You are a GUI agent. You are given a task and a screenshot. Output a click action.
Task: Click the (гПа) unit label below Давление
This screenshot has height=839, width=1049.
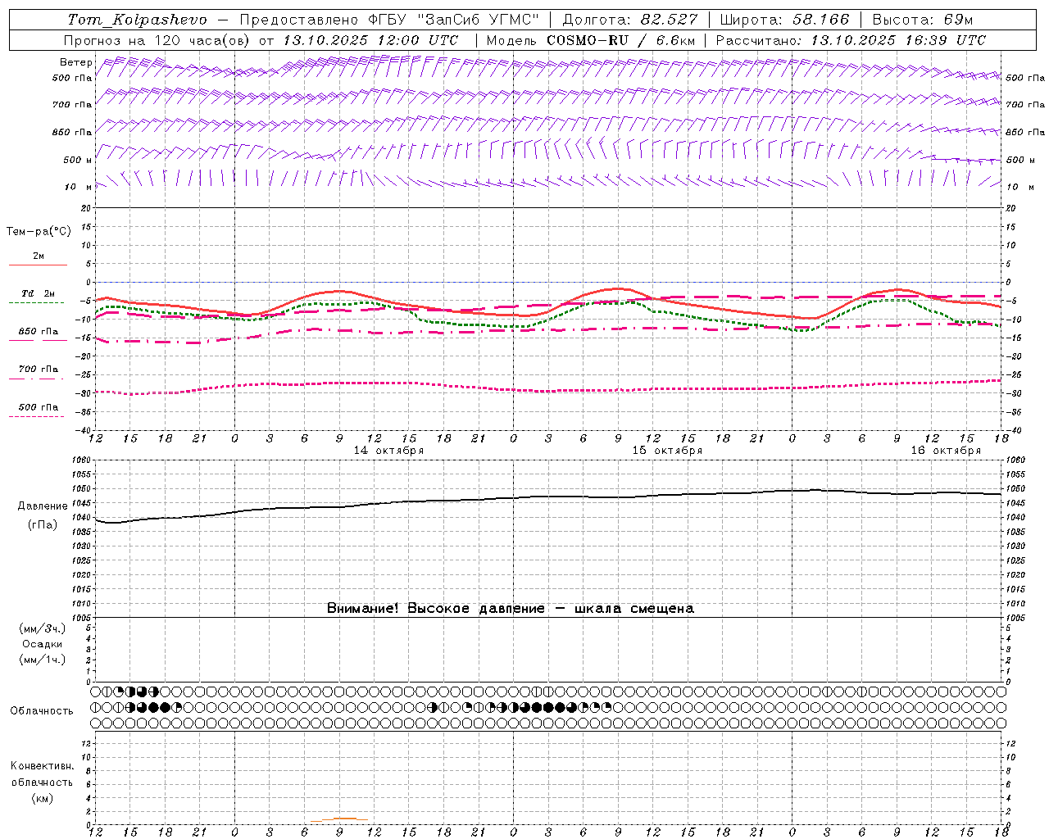click(x=43, y=525)
